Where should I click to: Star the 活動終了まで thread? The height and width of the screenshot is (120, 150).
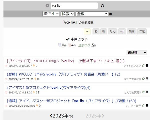(x=143, y=66)
